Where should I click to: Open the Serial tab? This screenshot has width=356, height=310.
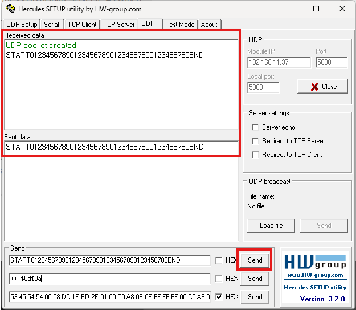(52, 24)
